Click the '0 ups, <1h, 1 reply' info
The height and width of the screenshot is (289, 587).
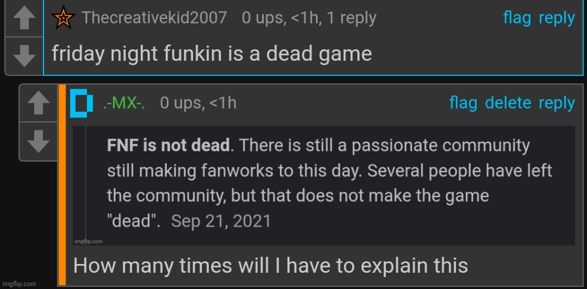tap(309, 18)
